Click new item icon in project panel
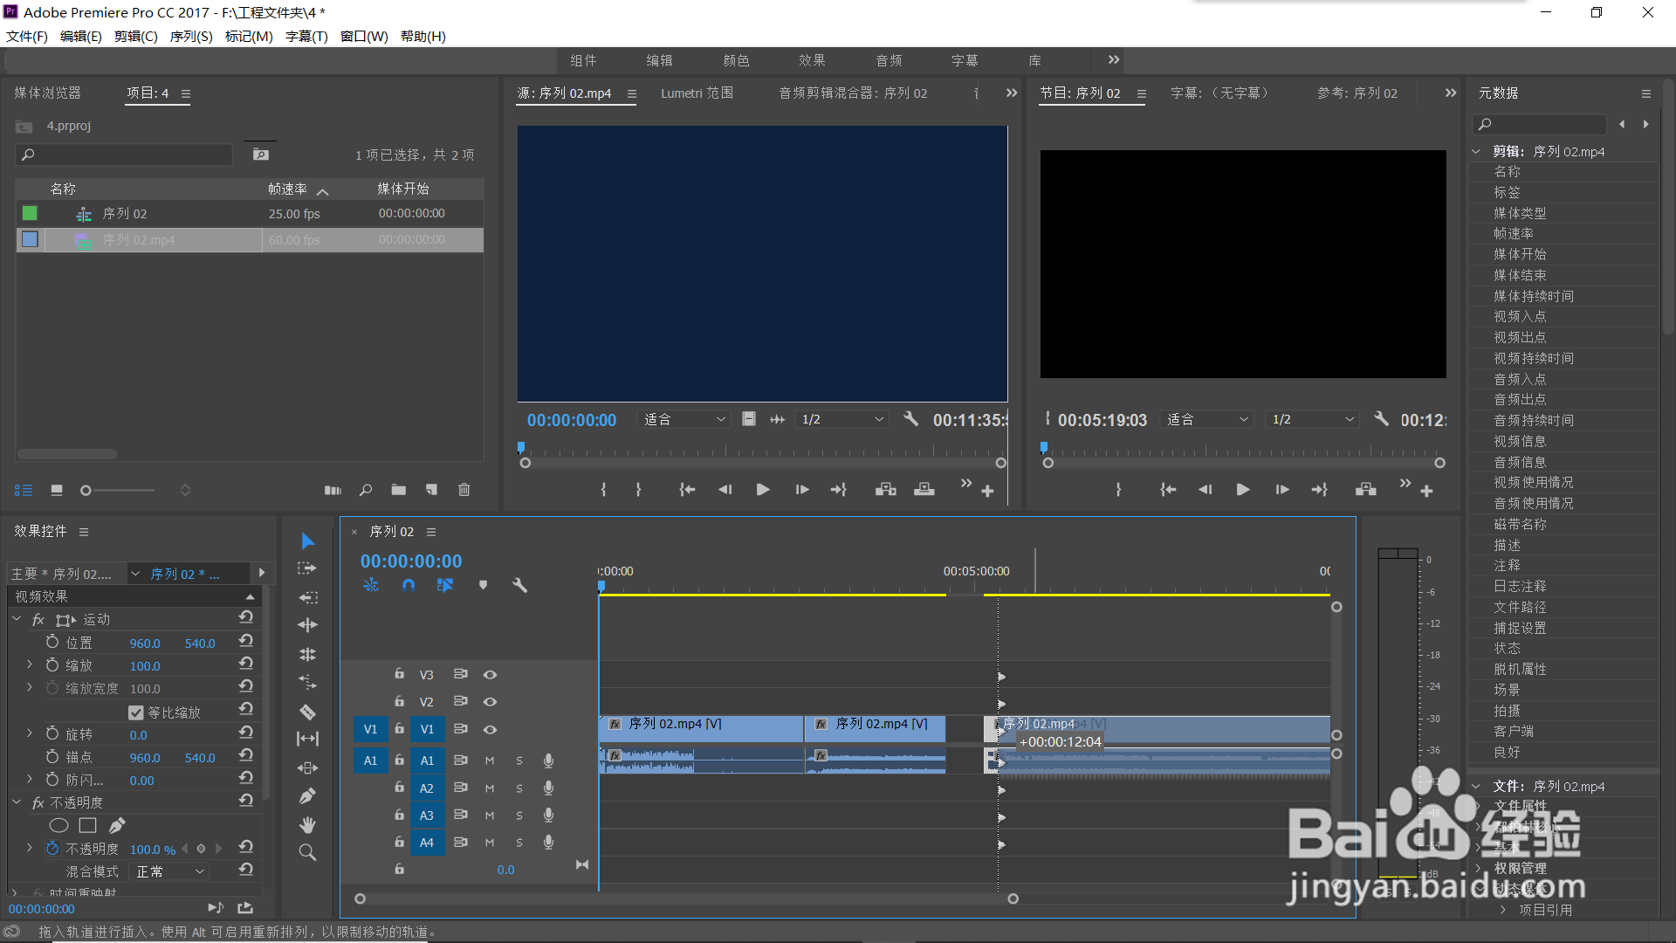1676x943 pixels. [431, 490]
